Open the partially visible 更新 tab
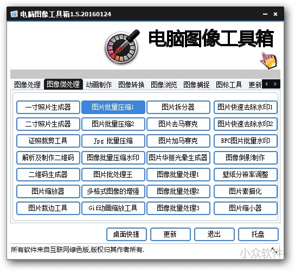This screenshot has height=271, width=295. (255, 85)
